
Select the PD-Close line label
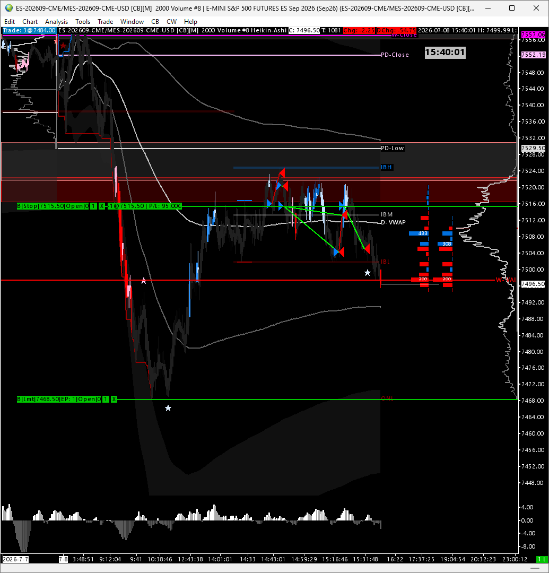tap(395, 55)
